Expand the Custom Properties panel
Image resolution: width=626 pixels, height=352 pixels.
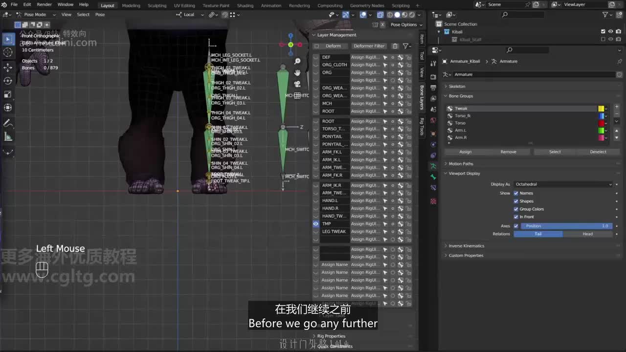[x=466, y=255]
